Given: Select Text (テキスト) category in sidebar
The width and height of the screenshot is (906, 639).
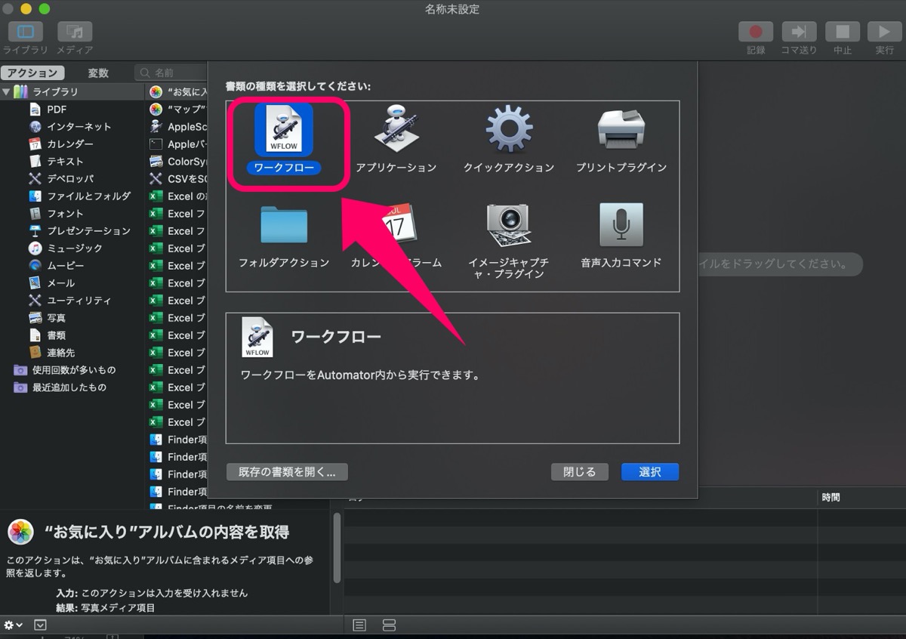Looking at the screenshot, I should point(65,161).
